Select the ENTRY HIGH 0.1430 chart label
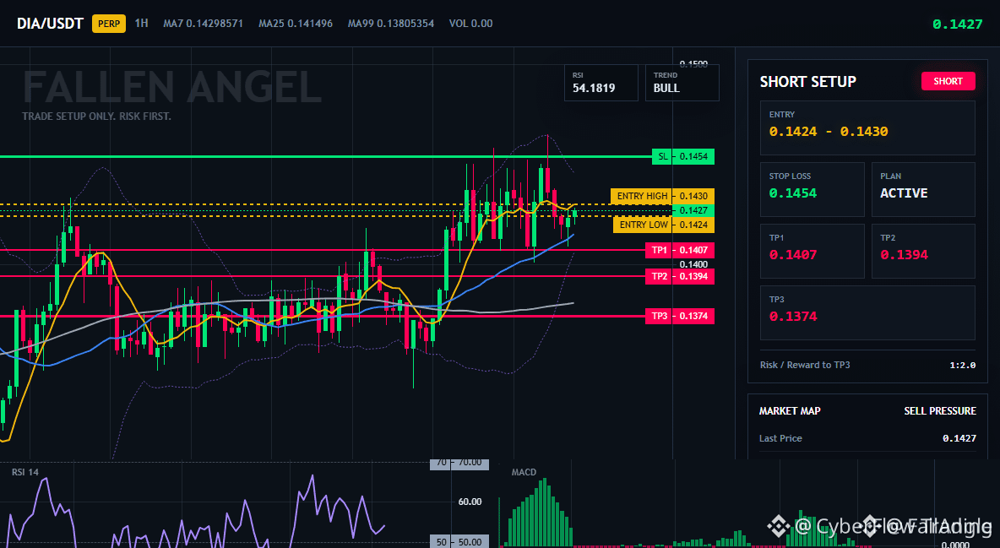This screenshot has width=1000, height=548. (663, 196)
